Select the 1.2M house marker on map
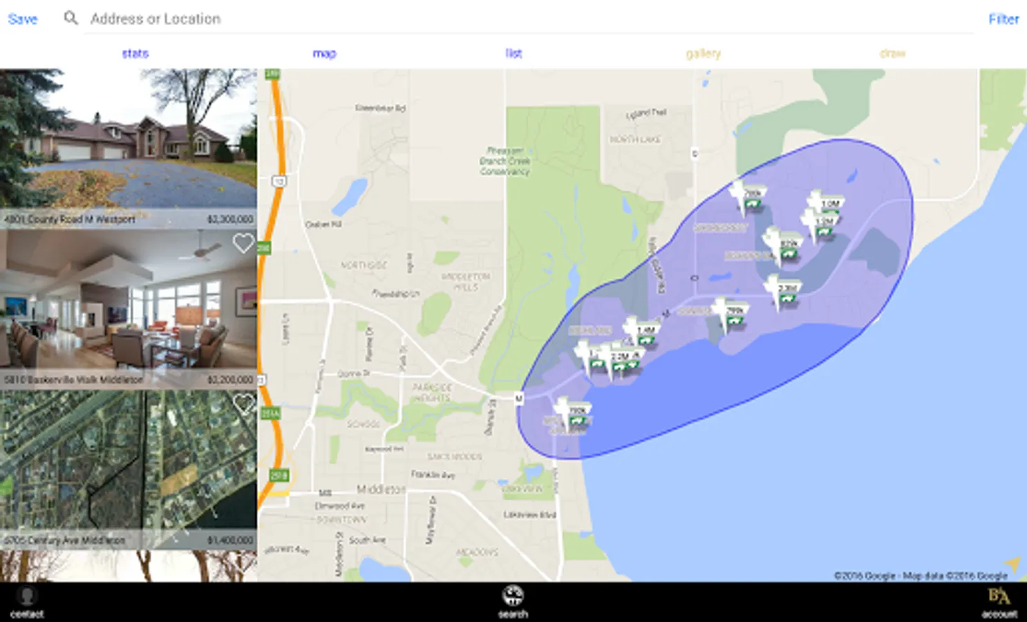Screen dimensions: 1027x622 (820, 225)
